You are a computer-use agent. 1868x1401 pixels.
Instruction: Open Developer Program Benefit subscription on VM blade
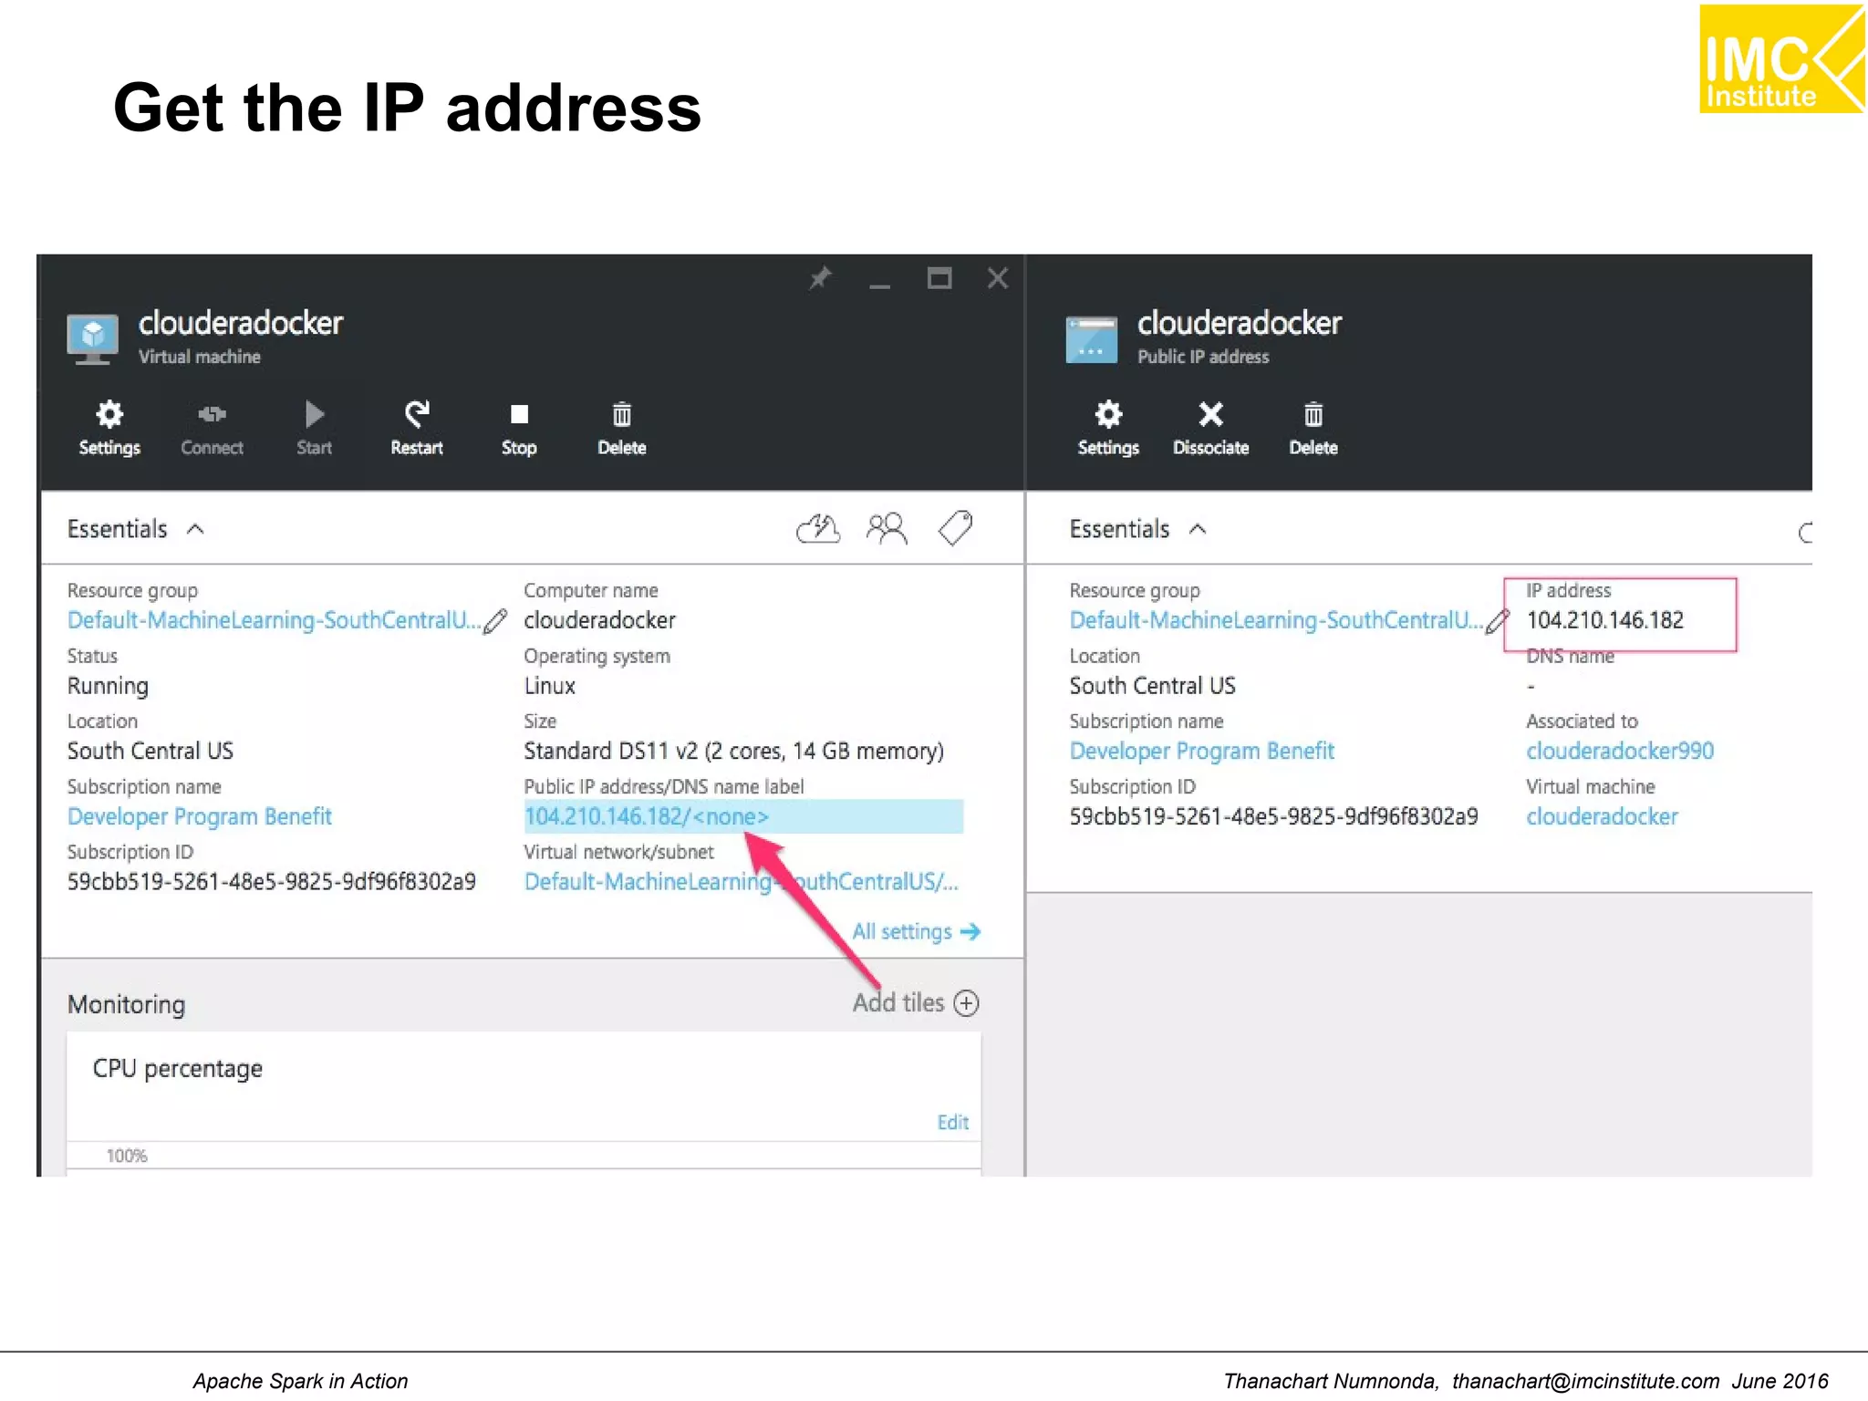pyautogui.click(x=200, y=816)
